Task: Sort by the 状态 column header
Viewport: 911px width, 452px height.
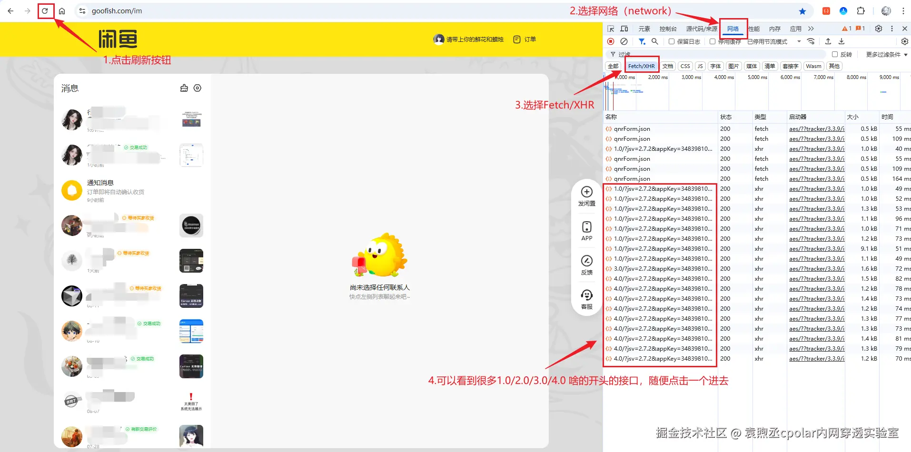Action: [735, 117]
